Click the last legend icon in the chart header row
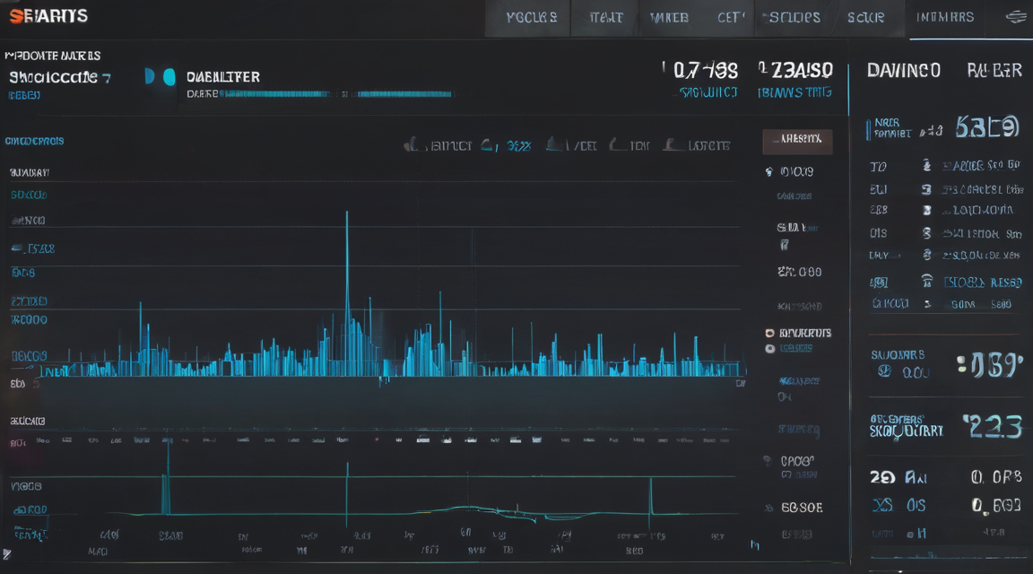The image size is (1033, 574). coord(673,144)
